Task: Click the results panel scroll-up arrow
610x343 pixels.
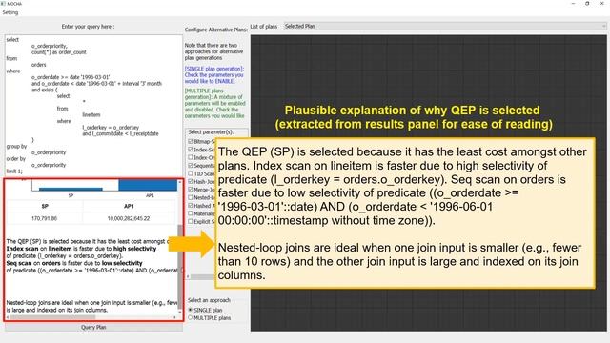Action: point(180,182)
